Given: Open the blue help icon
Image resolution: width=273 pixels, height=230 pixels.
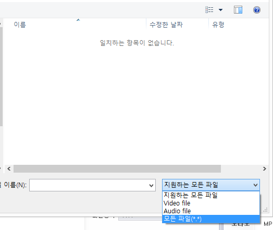Looking at the screenshot, I should pos(257,10).
